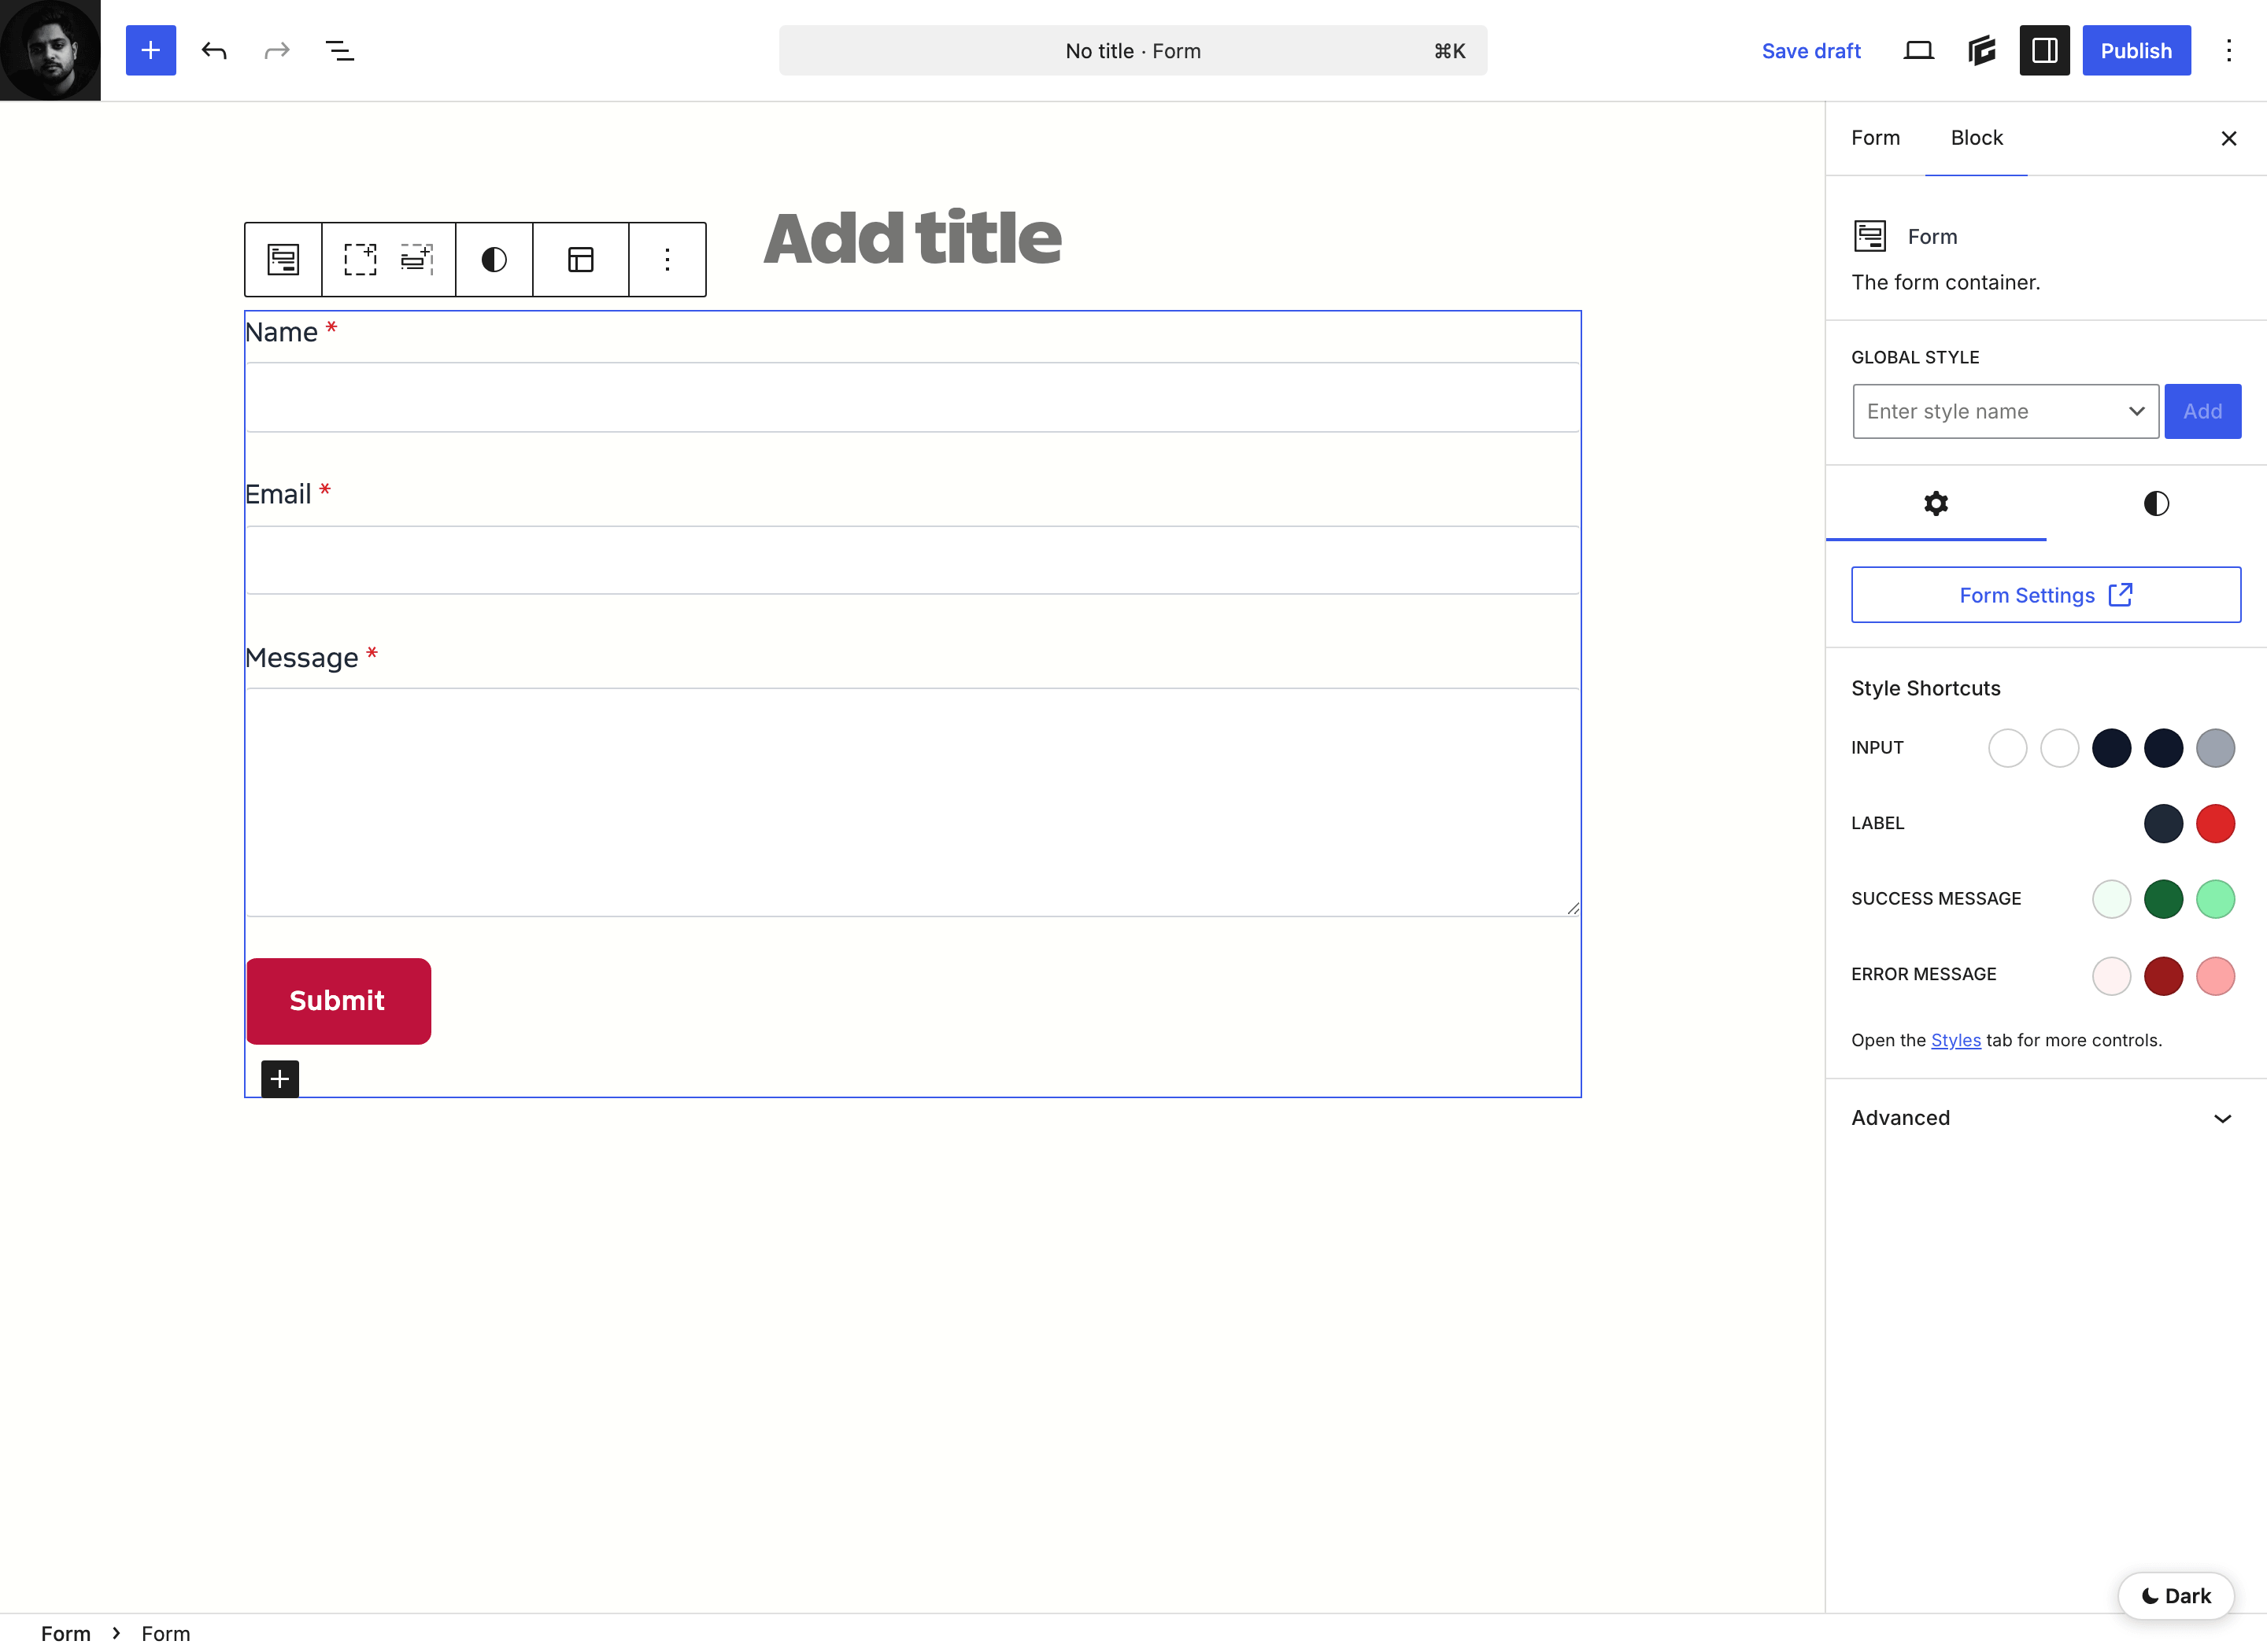Click the layout template icon in block toolbar

581,259
